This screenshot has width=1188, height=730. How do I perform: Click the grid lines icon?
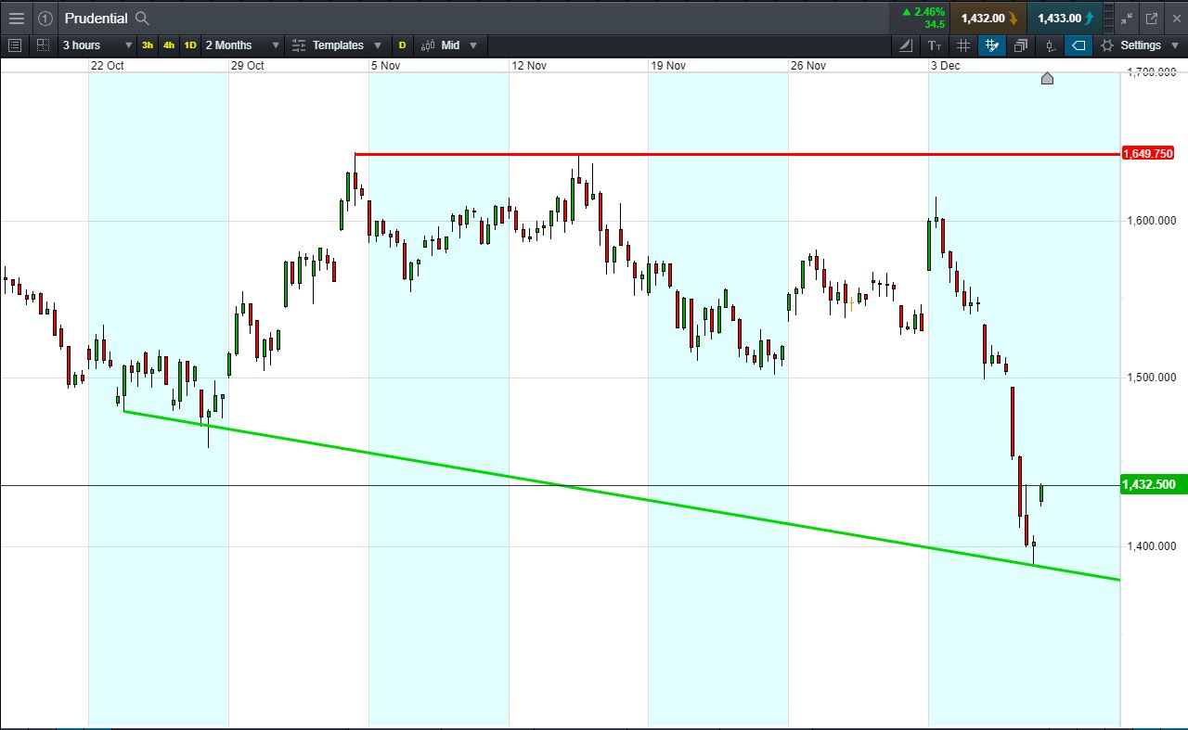click(963, 45)
